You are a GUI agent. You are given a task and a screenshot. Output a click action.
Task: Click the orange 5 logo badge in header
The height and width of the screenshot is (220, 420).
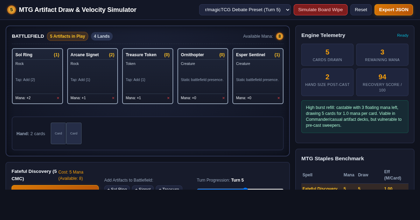(x=12, y=10)
